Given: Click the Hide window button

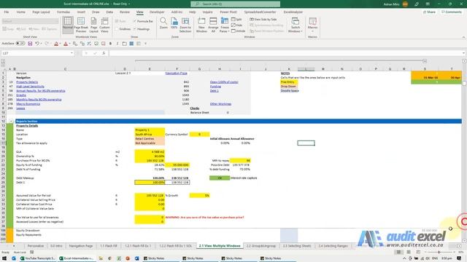Looking at the screenshot, I should (236, 25).
